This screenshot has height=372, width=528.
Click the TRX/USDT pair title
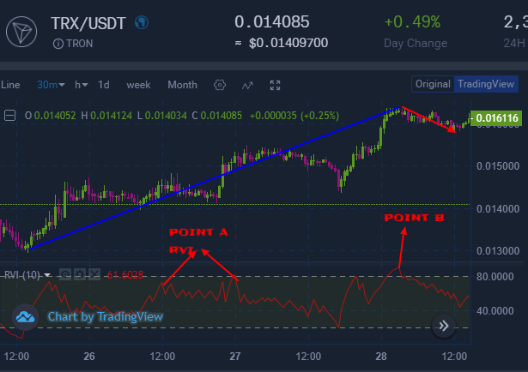tap(88, 23)
